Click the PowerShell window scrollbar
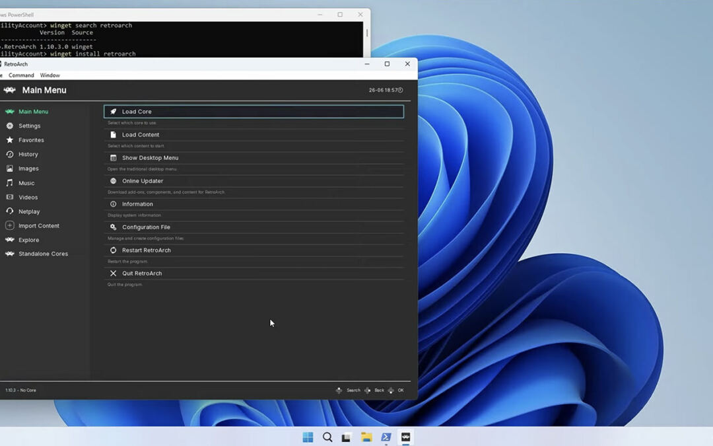Image resolution: width=713 pixels, height=446 pixels. tap(366, 33)
